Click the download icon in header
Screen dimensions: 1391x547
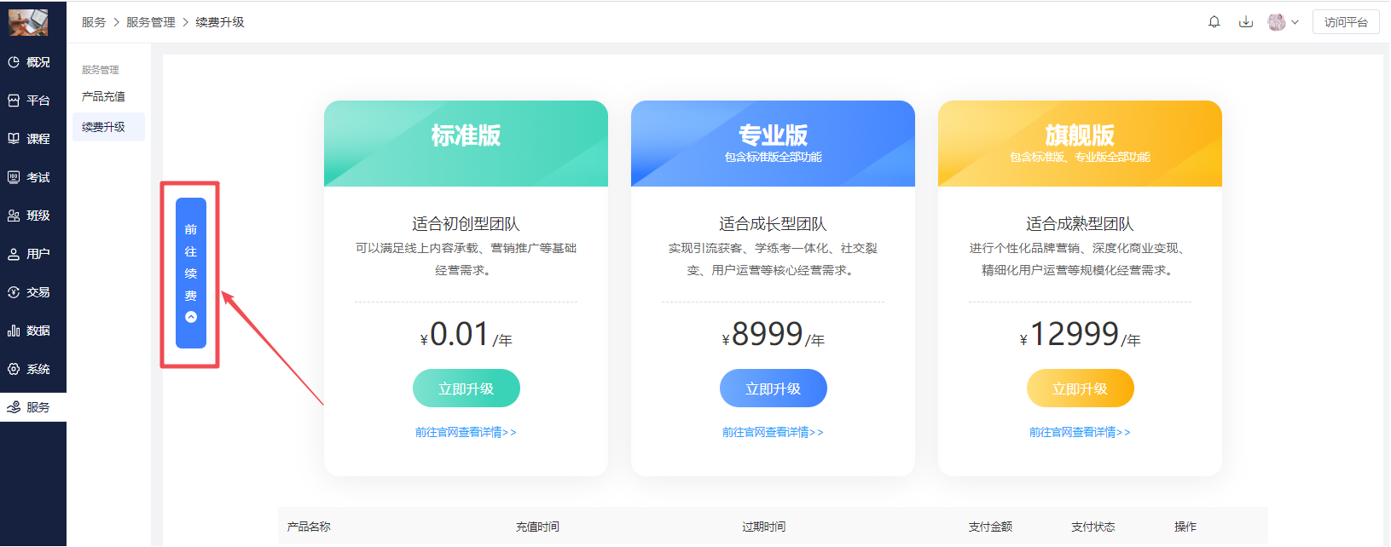pyautogui.click(x=1246, y=22)
